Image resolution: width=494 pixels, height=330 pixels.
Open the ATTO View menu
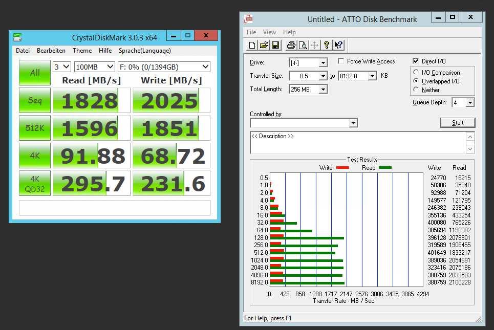pos(269,32)
